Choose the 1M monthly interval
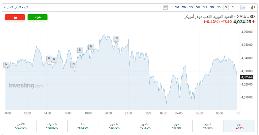The image size is (259, 135). 177,7
